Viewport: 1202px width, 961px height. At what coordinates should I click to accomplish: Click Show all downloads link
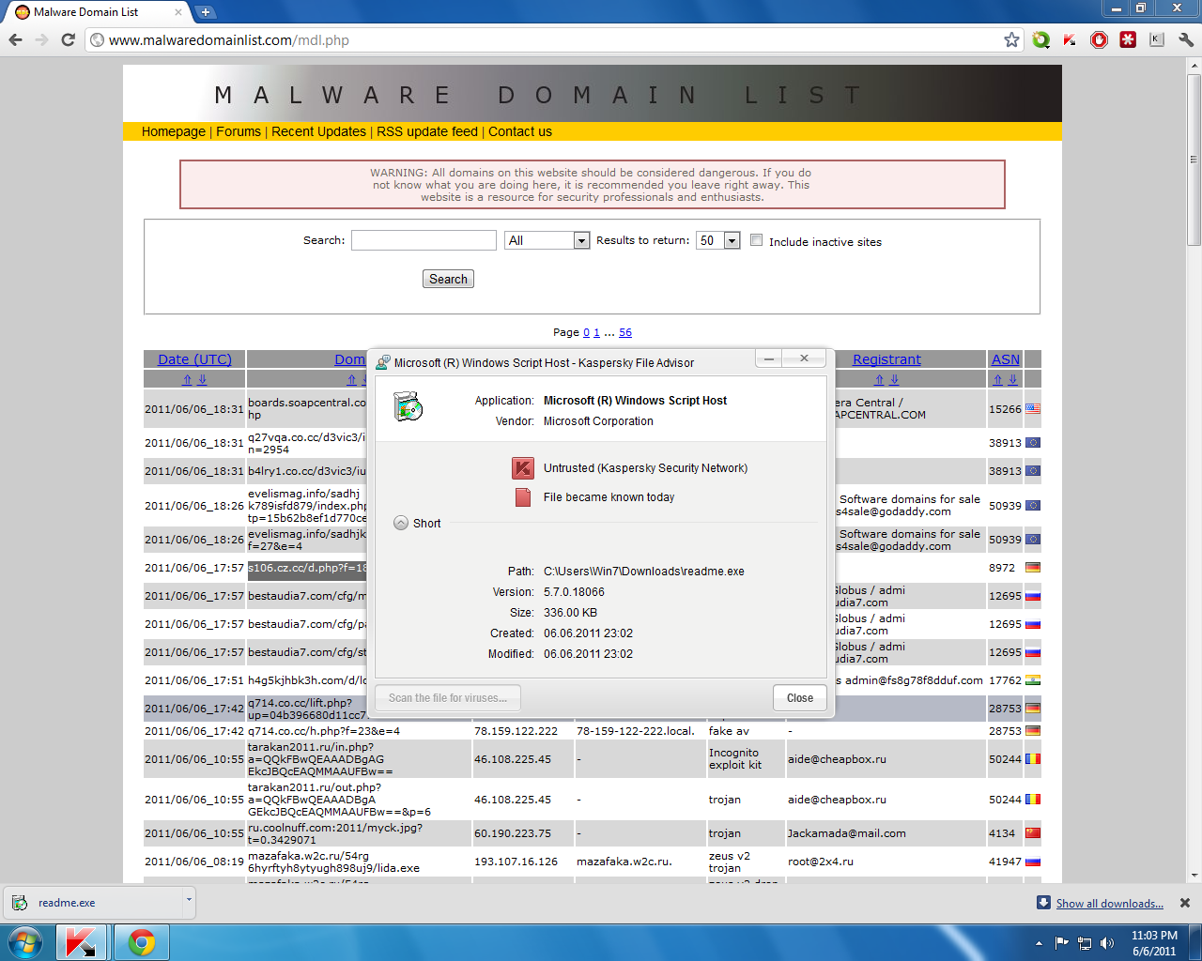pos(1110,904)
